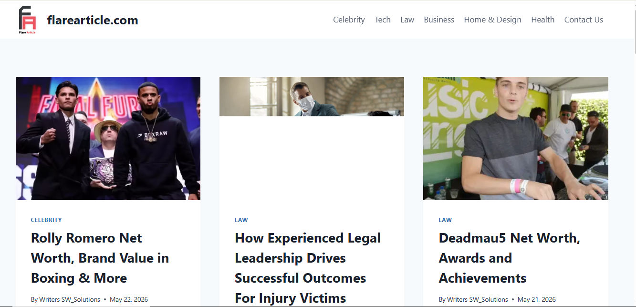The height and width of the screenshot is (307, 636).
Task: Open How Experienced Legal Leadership article
Action: pyautogui.click(x=308, y=268)
